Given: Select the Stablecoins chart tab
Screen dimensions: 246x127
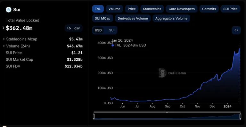Looking at the screenshot, I should pos(152,9).
